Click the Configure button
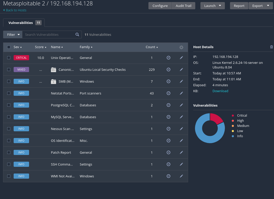Screen dimensions: 274x199 (x=160, y=6)
